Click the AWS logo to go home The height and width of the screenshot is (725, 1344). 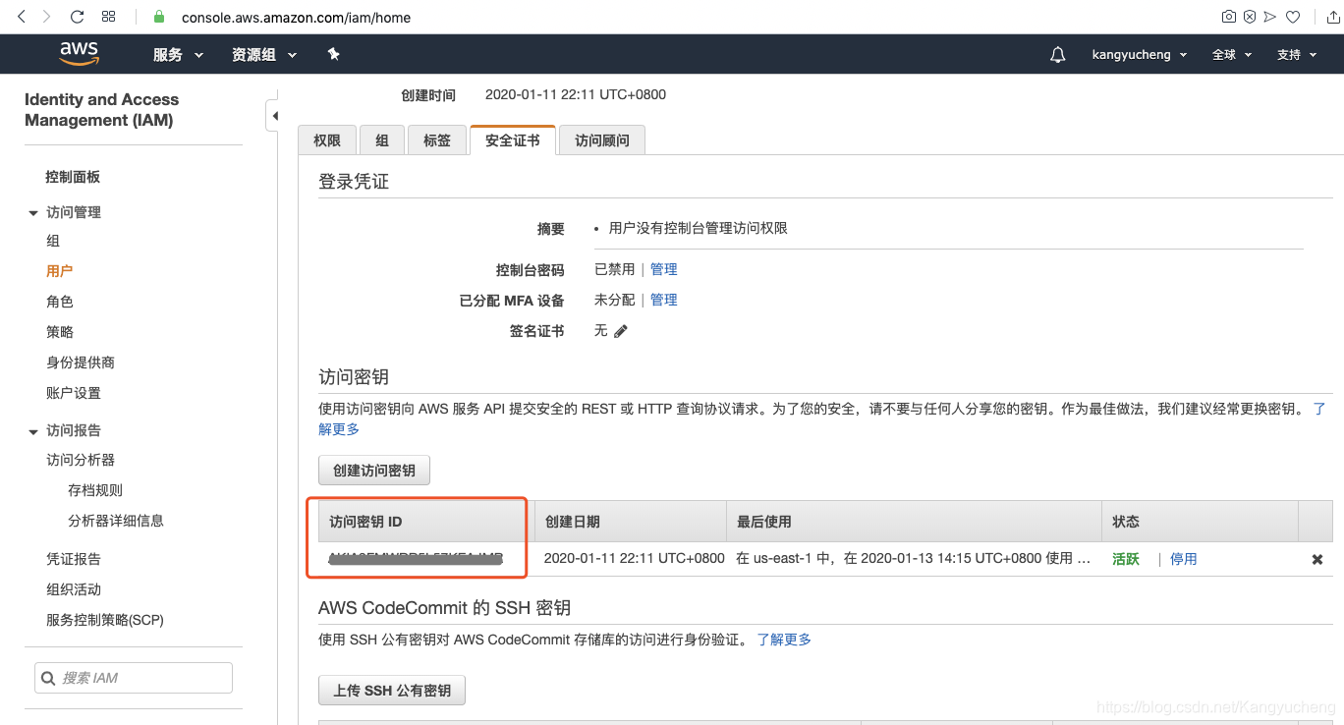79,53
